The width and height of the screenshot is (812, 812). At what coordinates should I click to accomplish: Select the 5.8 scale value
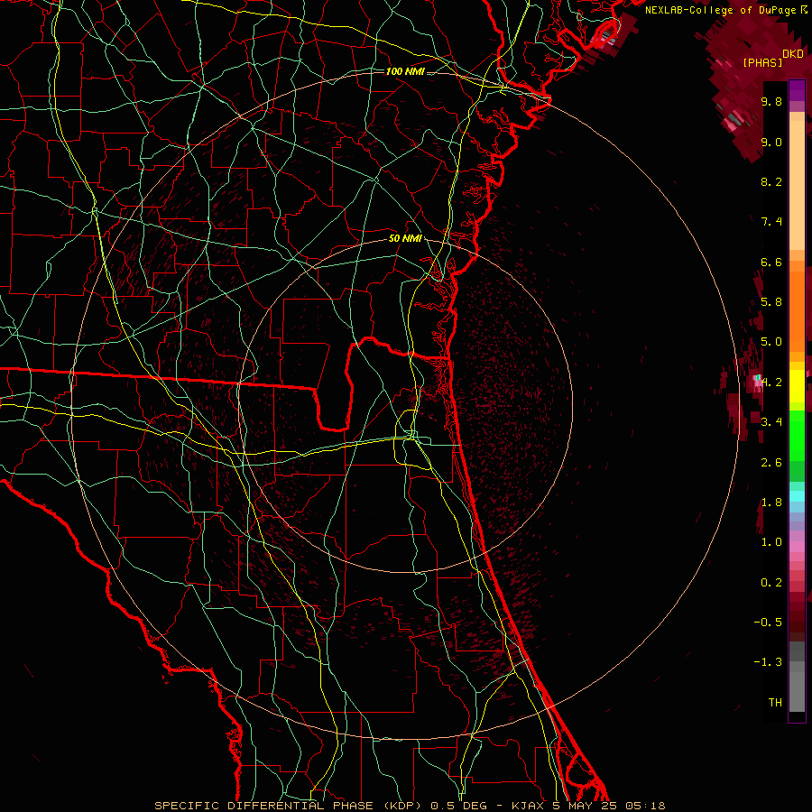tap(771, 302)
